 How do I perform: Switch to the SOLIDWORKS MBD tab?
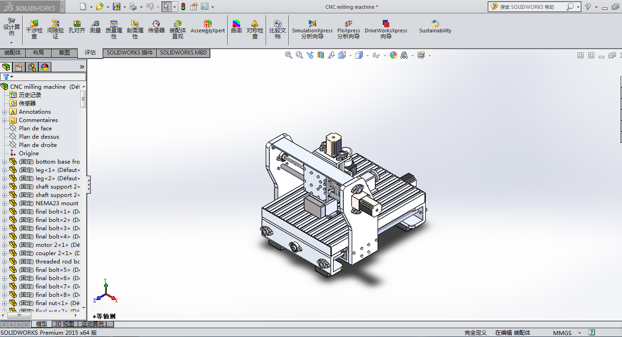pos(183,53)
